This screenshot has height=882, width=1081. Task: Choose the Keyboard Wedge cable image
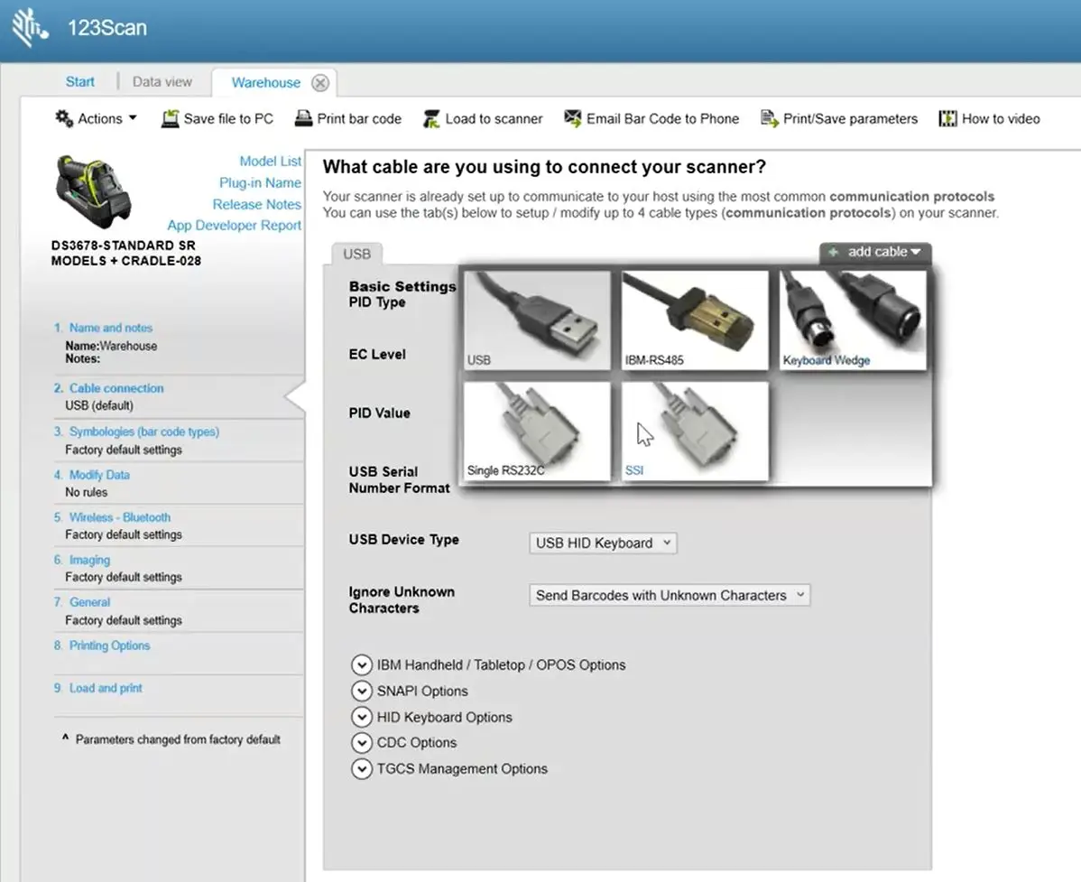(853, 320)
